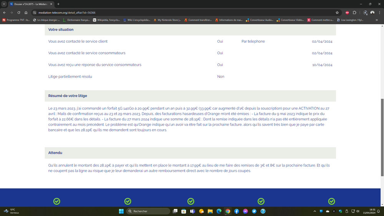The width and height of the screenshot is (384, 216).
Task: Open the Windows Start menu
Action: pos(121,211)
